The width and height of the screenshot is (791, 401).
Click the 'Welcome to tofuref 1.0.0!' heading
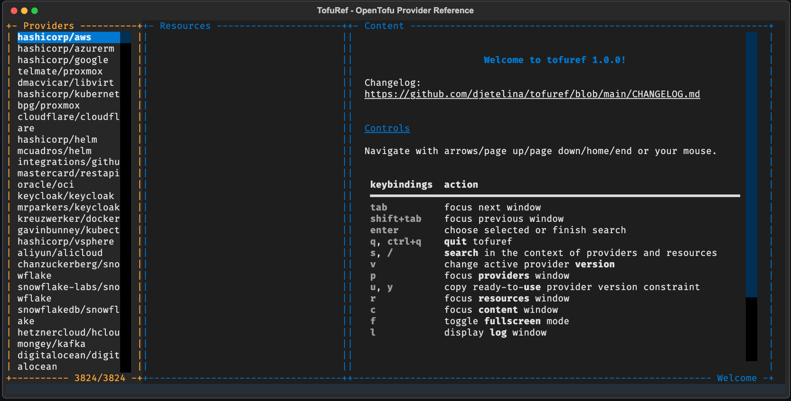coord(555,60)
